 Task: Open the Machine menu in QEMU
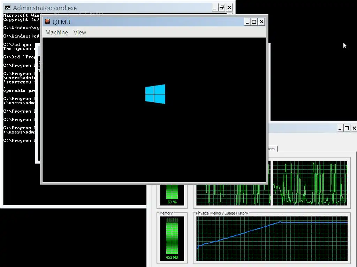pyautogui.click(x=56, y=32)
